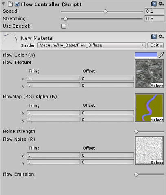Open Flow Controller component gear menu
This screenshot has width=166, height=195.
click(x=161, y=4)
